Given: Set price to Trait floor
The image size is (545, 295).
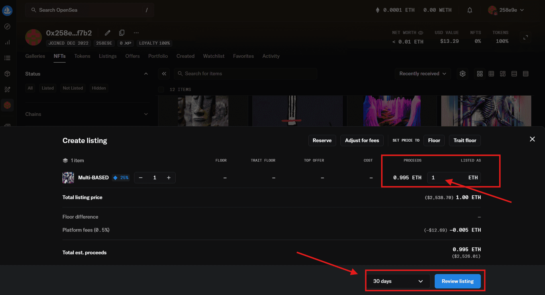Looking at the screenshot, I should coord(465,140).
